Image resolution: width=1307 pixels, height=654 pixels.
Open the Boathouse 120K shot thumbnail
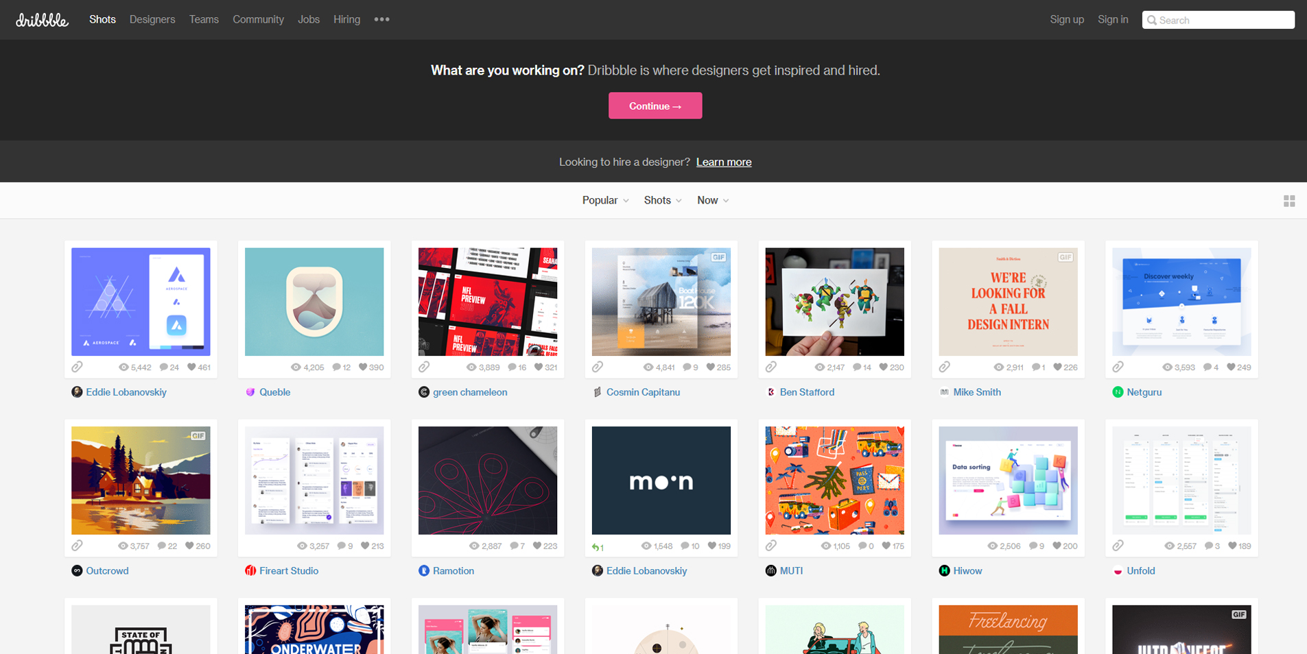pyautogui.click(x=661, y=302)
